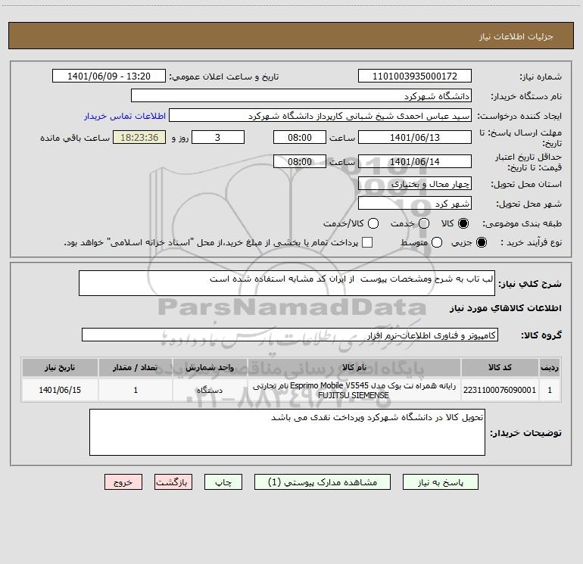Viewport: 583px width, 564px height.
Task: Click the واحد شمارش column header
Action: pyautogui.click(x=210, y=367)
